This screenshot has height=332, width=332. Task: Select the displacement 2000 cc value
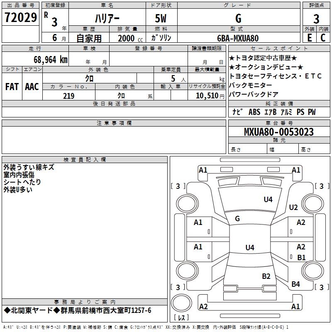tap(130, 39)
